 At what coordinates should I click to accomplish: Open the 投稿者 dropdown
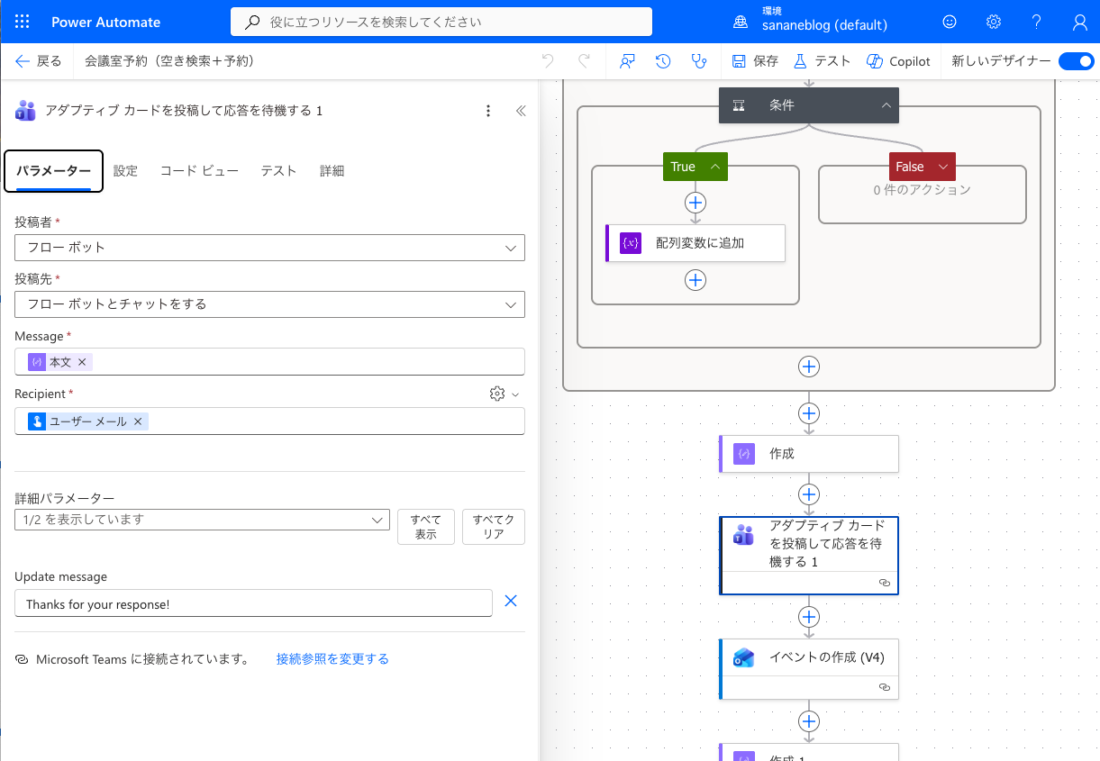(269, 247)
